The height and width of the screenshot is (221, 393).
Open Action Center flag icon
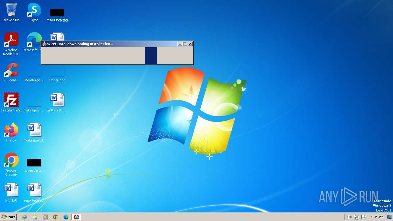coord(364,217)
